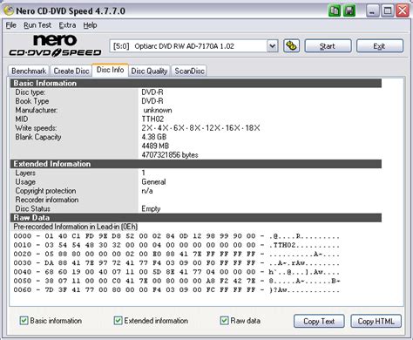Click the Raw Data section header

[x=196, y=218]
